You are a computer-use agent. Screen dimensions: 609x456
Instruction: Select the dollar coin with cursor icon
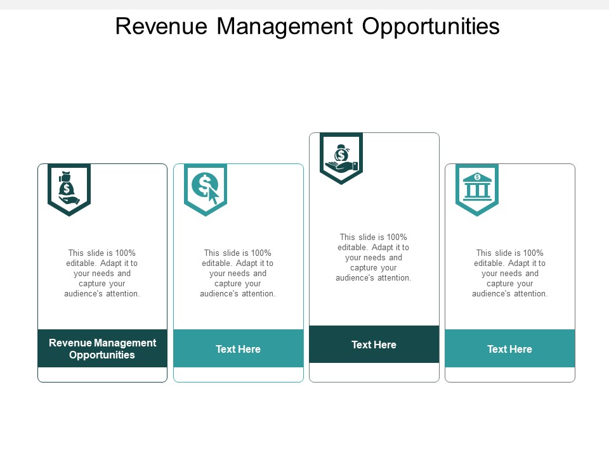click(206, 188)
